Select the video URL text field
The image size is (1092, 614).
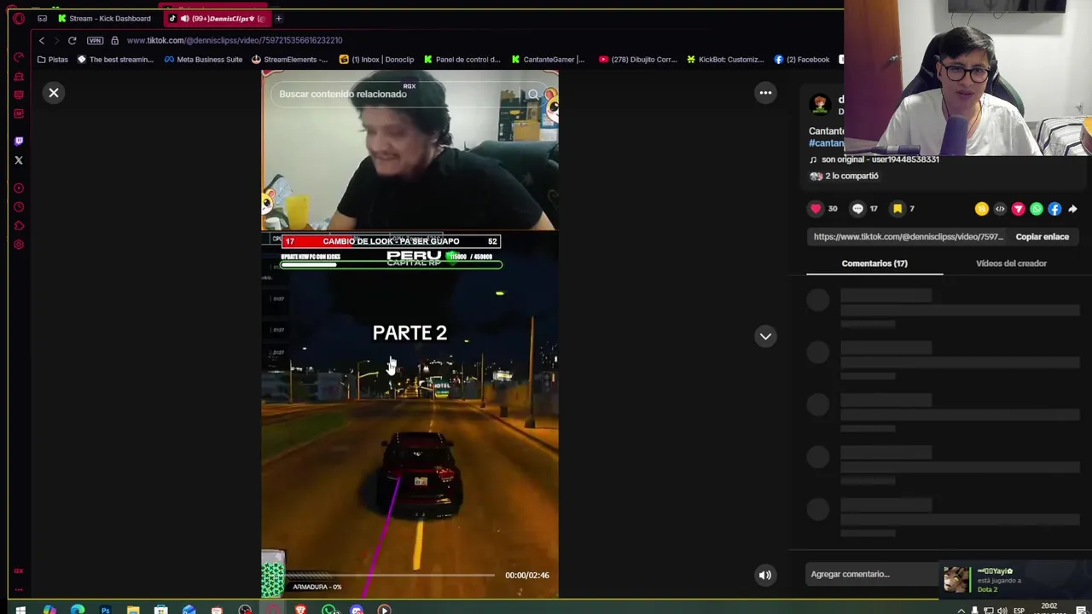(908, 237)
